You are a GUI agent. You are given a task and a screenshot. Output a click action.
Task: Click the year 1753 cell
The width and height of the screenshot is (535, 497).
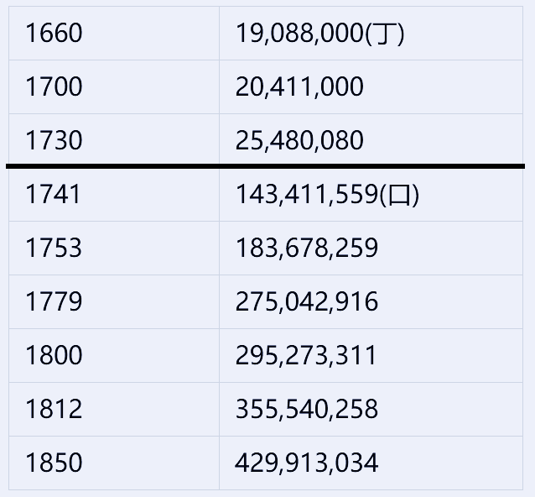114,248
